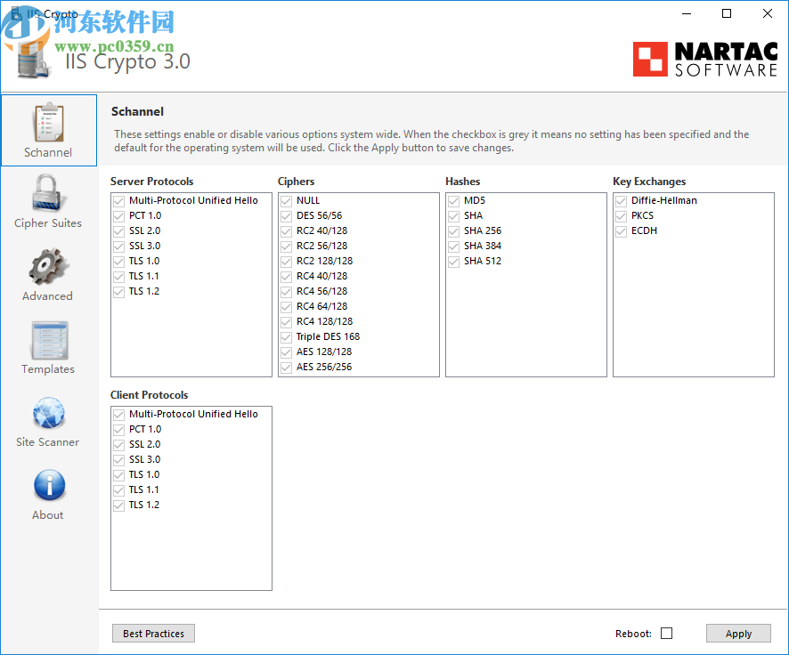Click the Best Practices button
The height and width of the screenshot is (655, 789).
coord(153,634)
